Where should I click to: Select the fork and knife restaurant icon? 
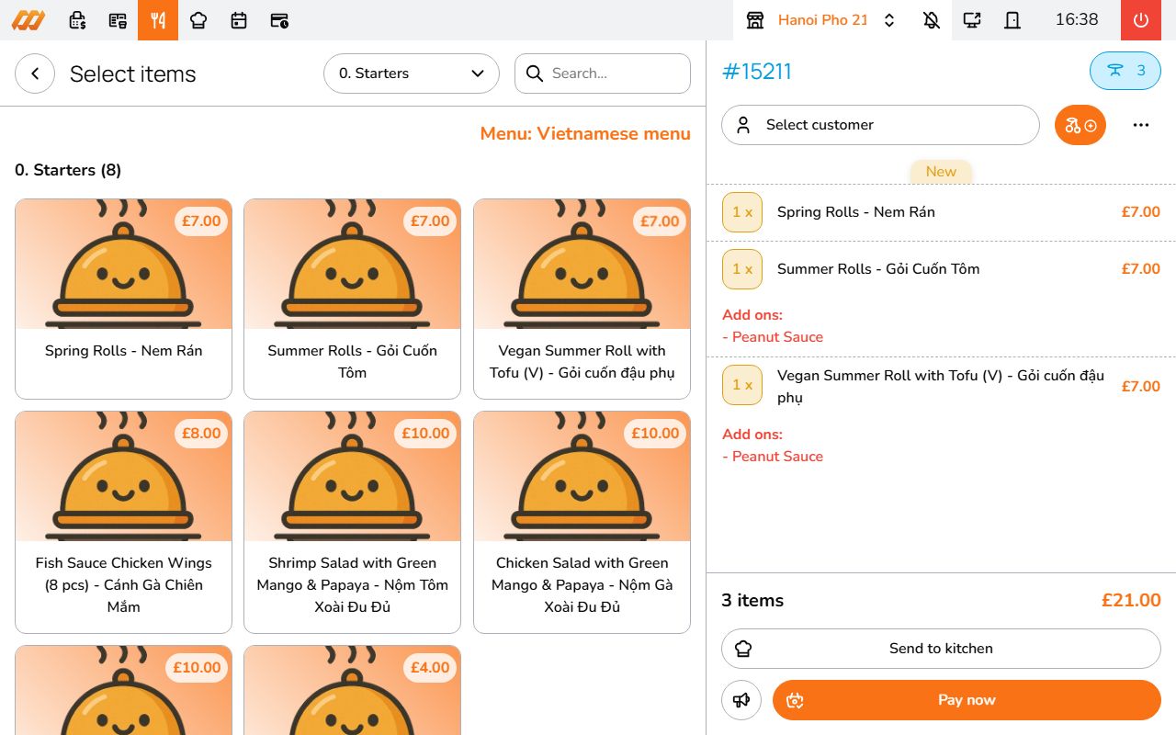tap(158, 20)
